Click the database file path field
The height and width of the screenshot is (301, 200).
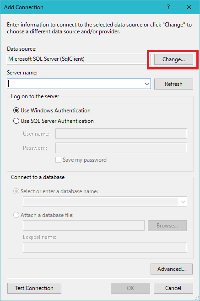(x=84, y=225)
